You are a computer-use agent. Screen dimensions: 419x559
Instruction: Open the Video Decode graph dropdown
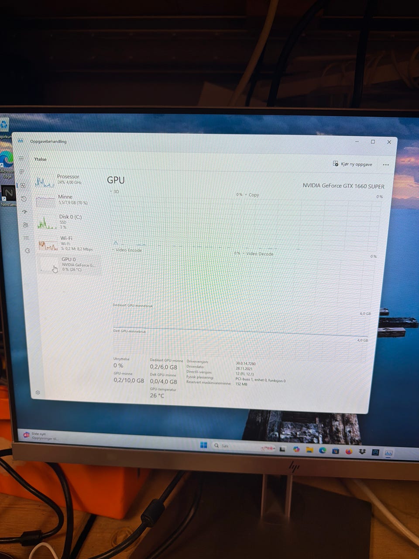tap(258, 254)
